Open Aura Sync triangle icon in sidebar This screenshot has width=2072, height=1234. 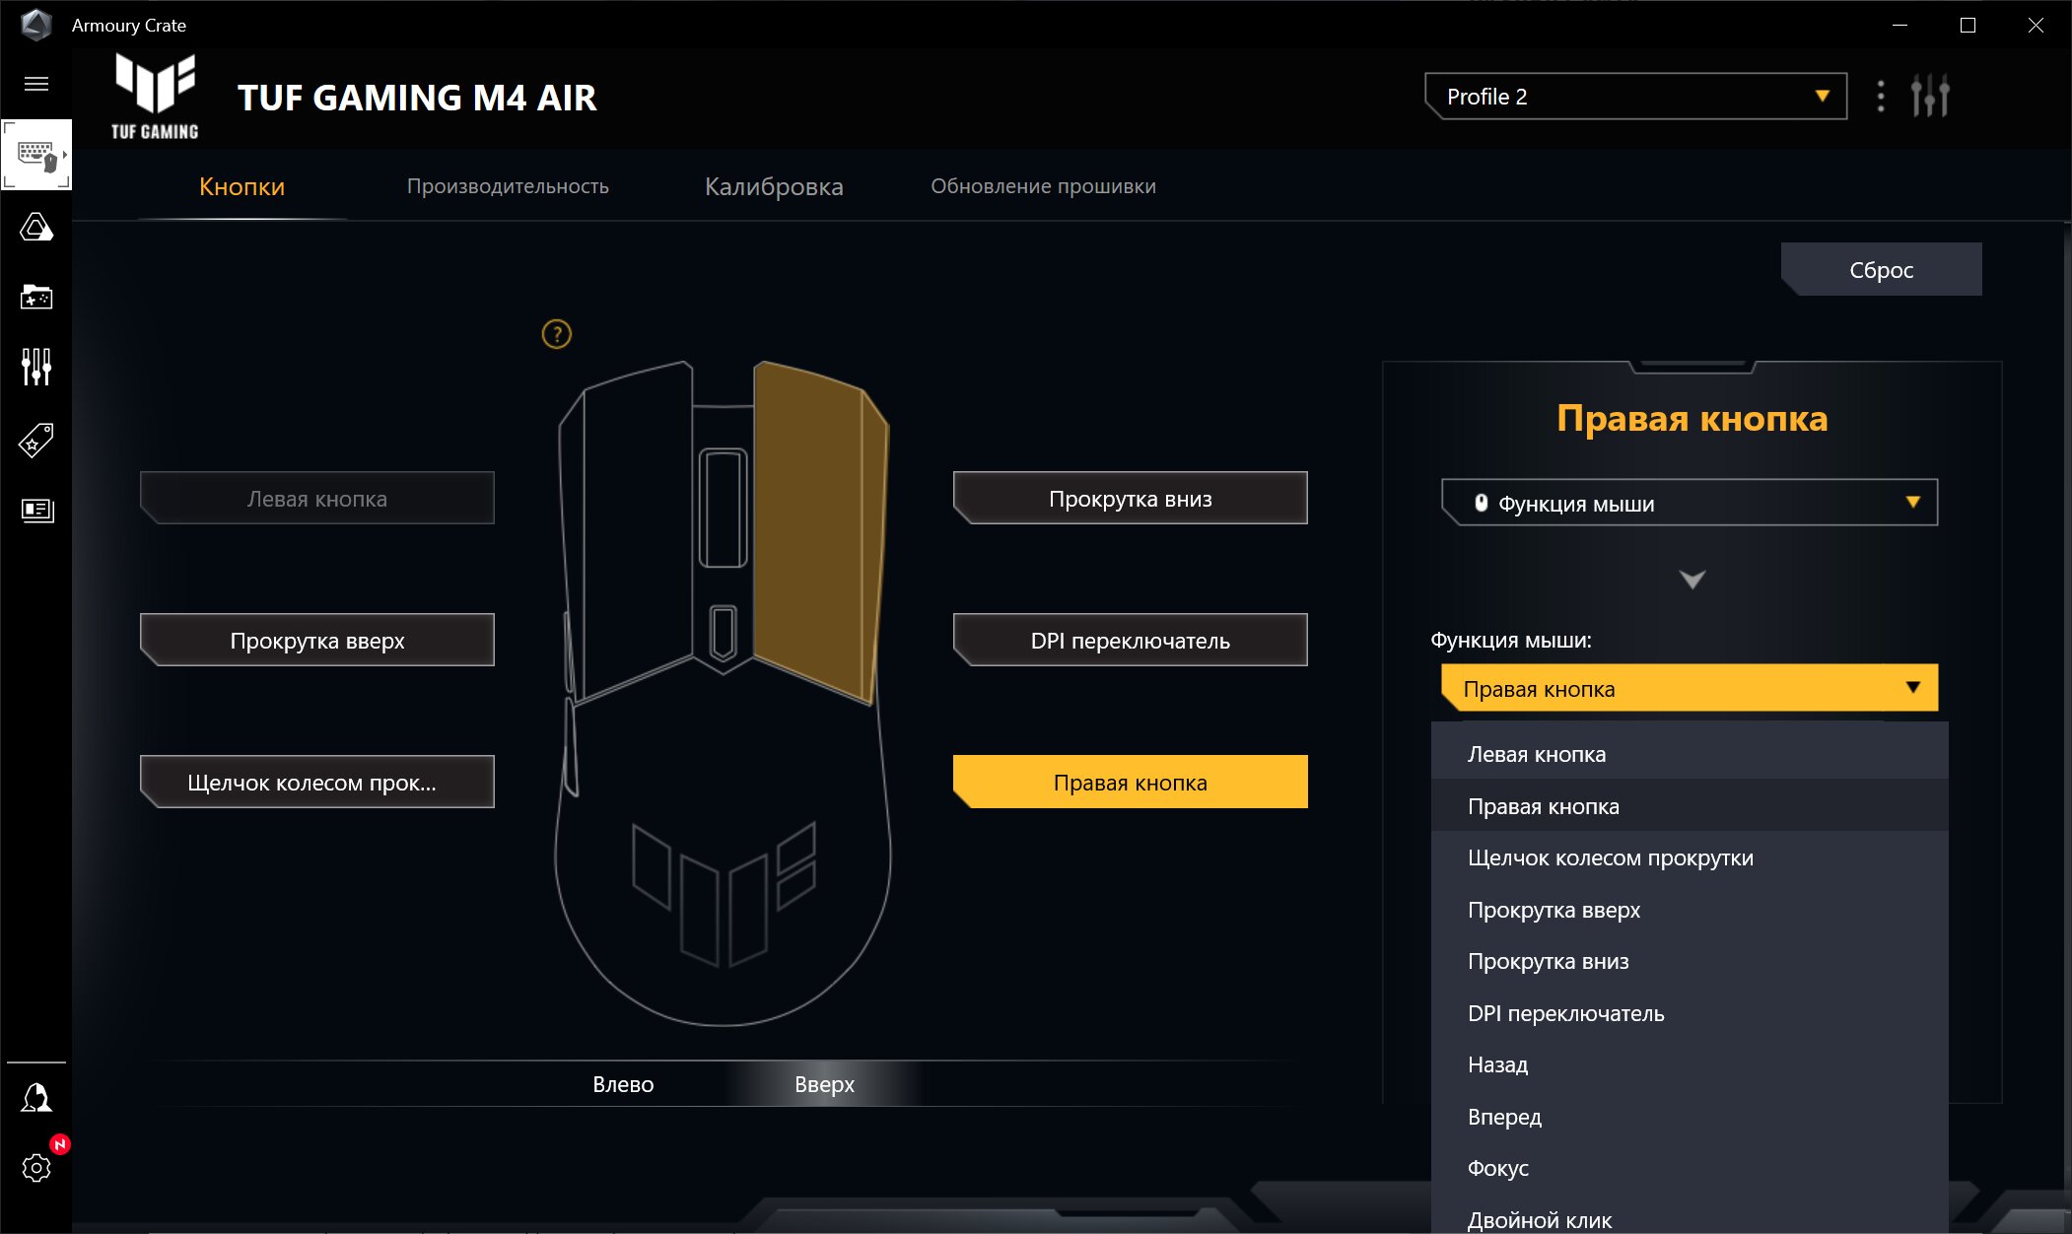click(36, 229)
